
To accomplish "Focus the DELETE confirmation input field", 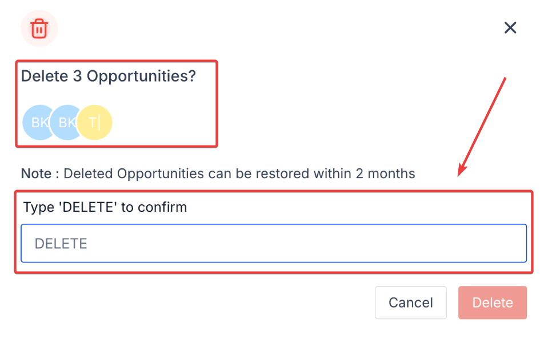I will (x=273, y=243).
